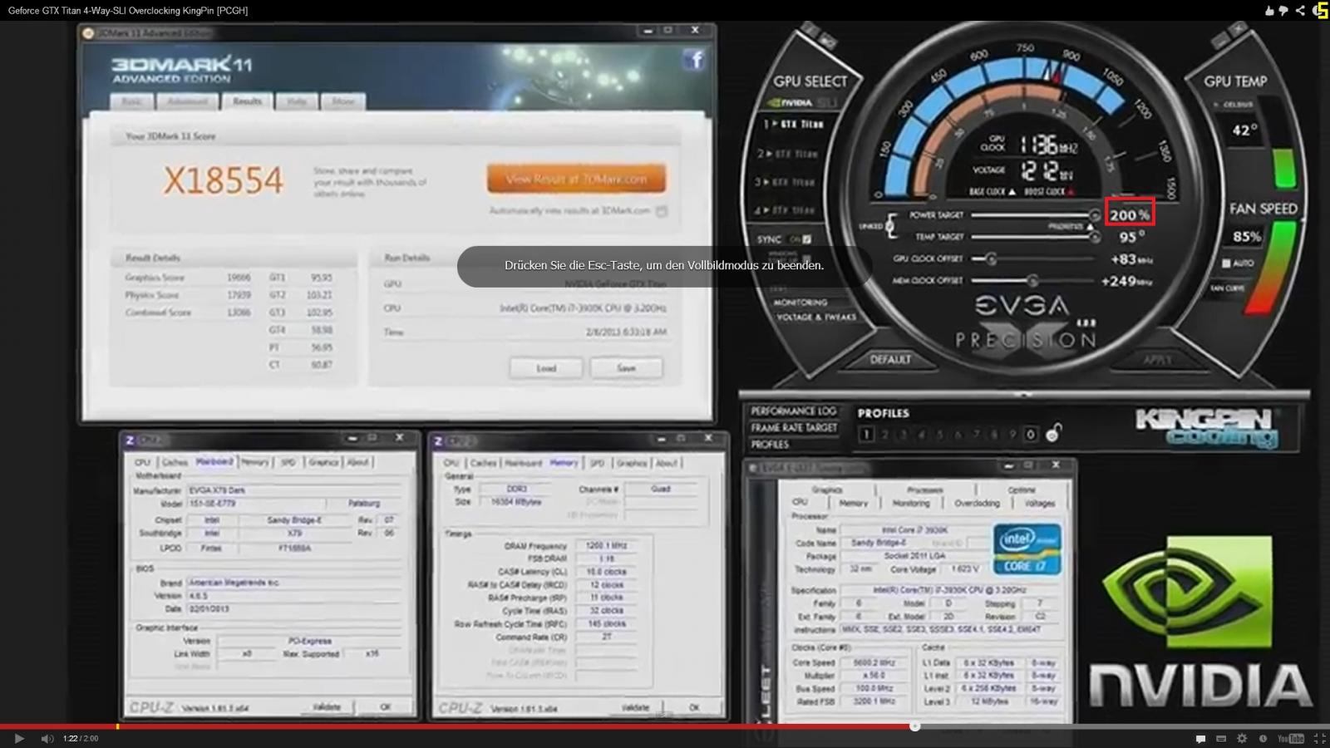Viewport: 1330px width, 748px height.
Task: Open the Help tab in 3DMark 11
Action: click(297, 101)
